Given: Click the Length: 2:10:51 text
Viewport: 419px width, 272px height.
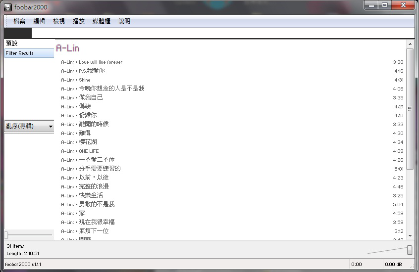Looking at the screenshot, I should click(x=23, y=254).
